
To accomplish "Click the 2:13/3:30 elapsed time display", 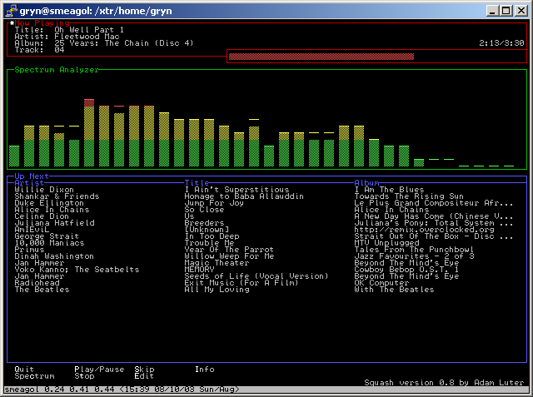I will (502, 42).
